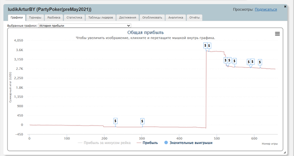Viewport: 294px width, 156px height.
Task: Toggle Значительные выигрыши legend item
Action: point(189,143)
